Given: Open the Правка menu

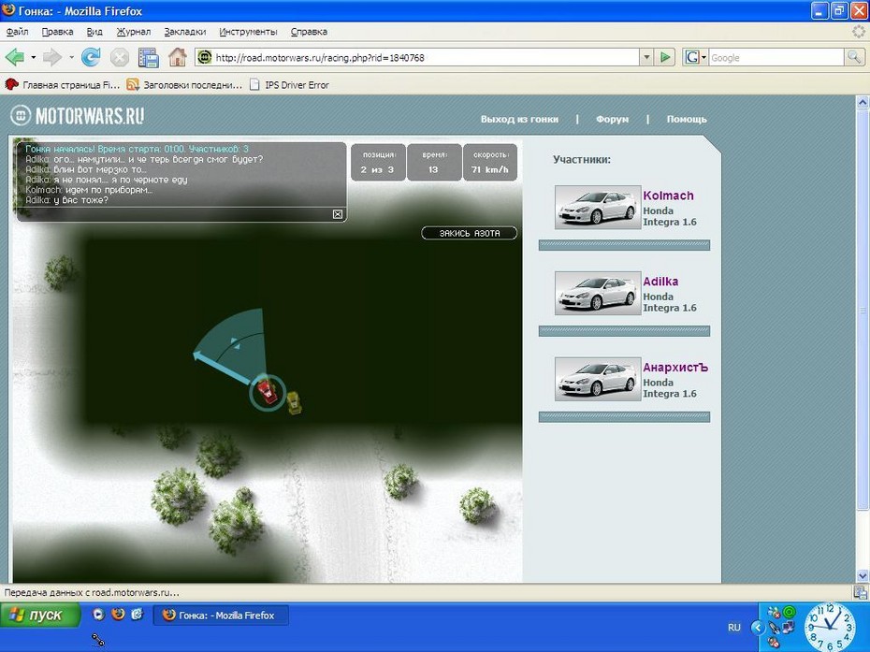Looking at the screenshot, I should pos(58,32).
